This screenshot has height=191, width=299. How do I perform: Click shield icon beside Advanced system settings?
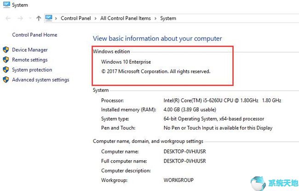(6, 80)
